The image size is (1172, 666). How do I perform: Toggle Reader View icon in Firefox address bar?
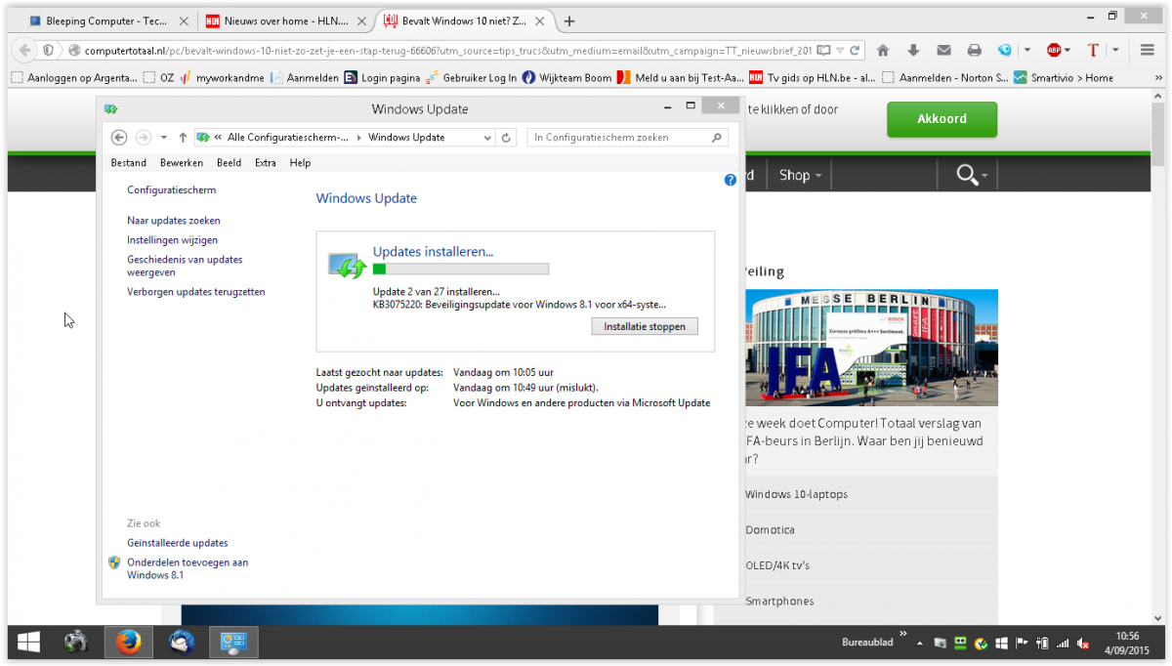[x=823, y=50]
